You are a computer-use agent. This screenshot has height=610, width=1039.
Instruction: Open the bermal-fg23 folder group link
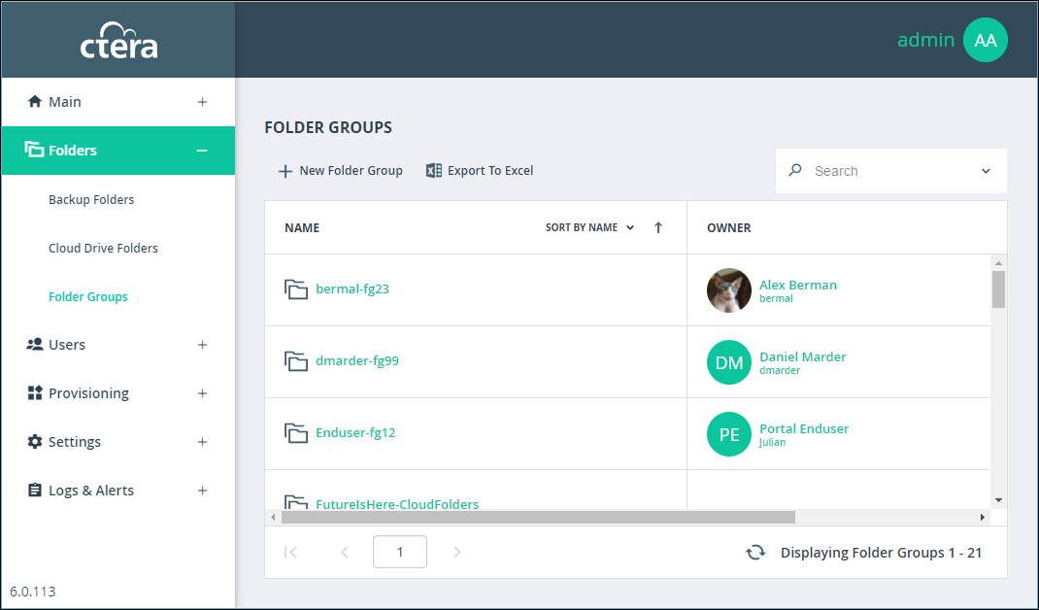tap(352, 289)
